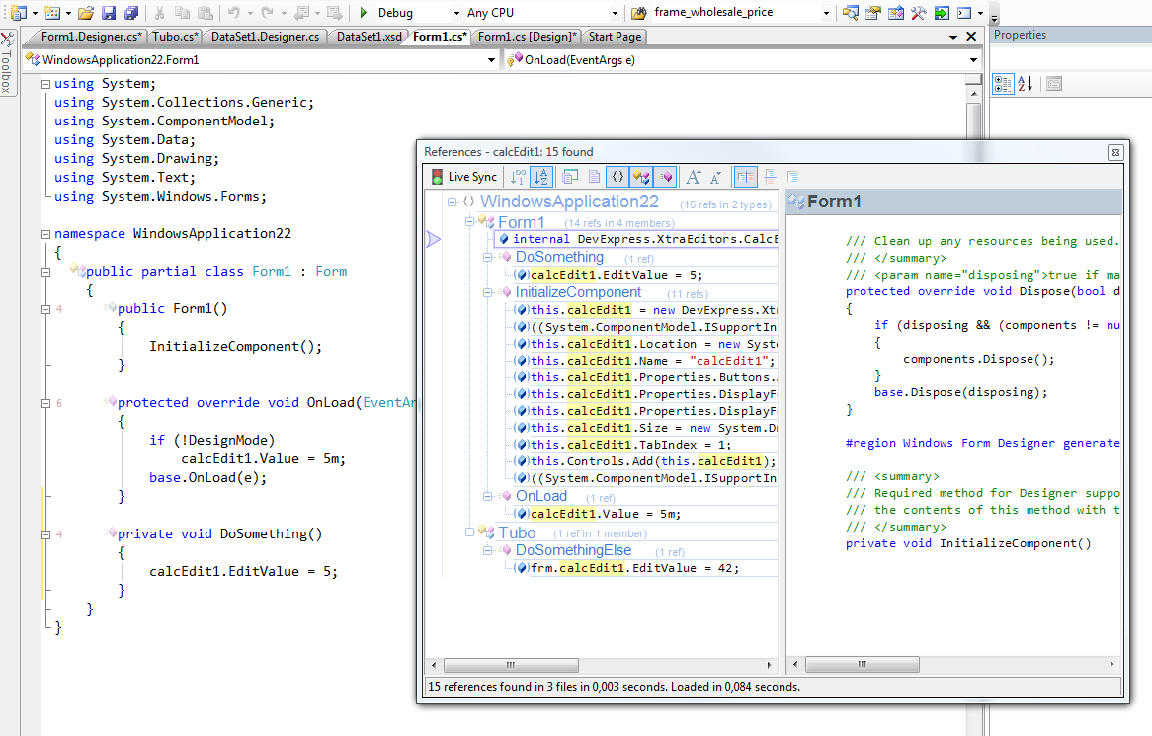Click the Save All toolbar icon

click(128, 13)
